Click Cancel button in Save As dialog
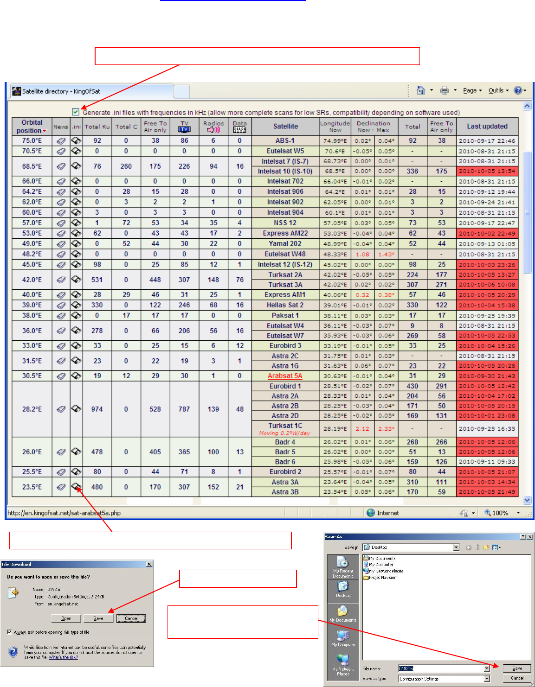 pyautogui.click(x=517, y=678)
